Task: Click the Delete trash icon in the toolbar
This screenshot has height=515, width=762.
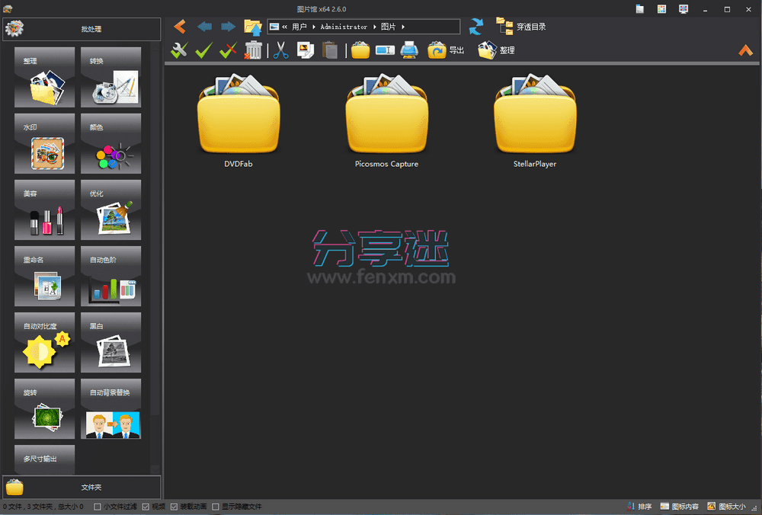Action: pyautogui.click(x=254, y=50)
